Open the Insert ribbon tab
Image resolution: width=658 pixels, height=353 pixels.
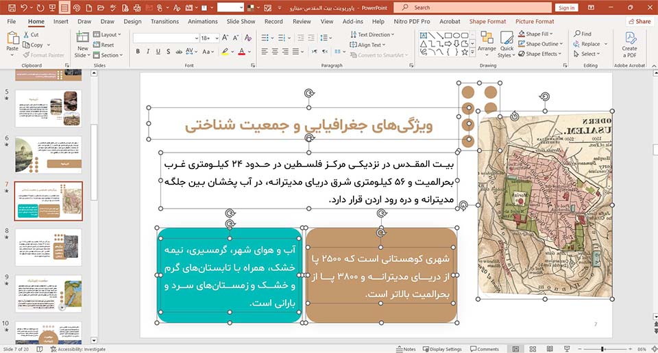click(x=61, y=21)
